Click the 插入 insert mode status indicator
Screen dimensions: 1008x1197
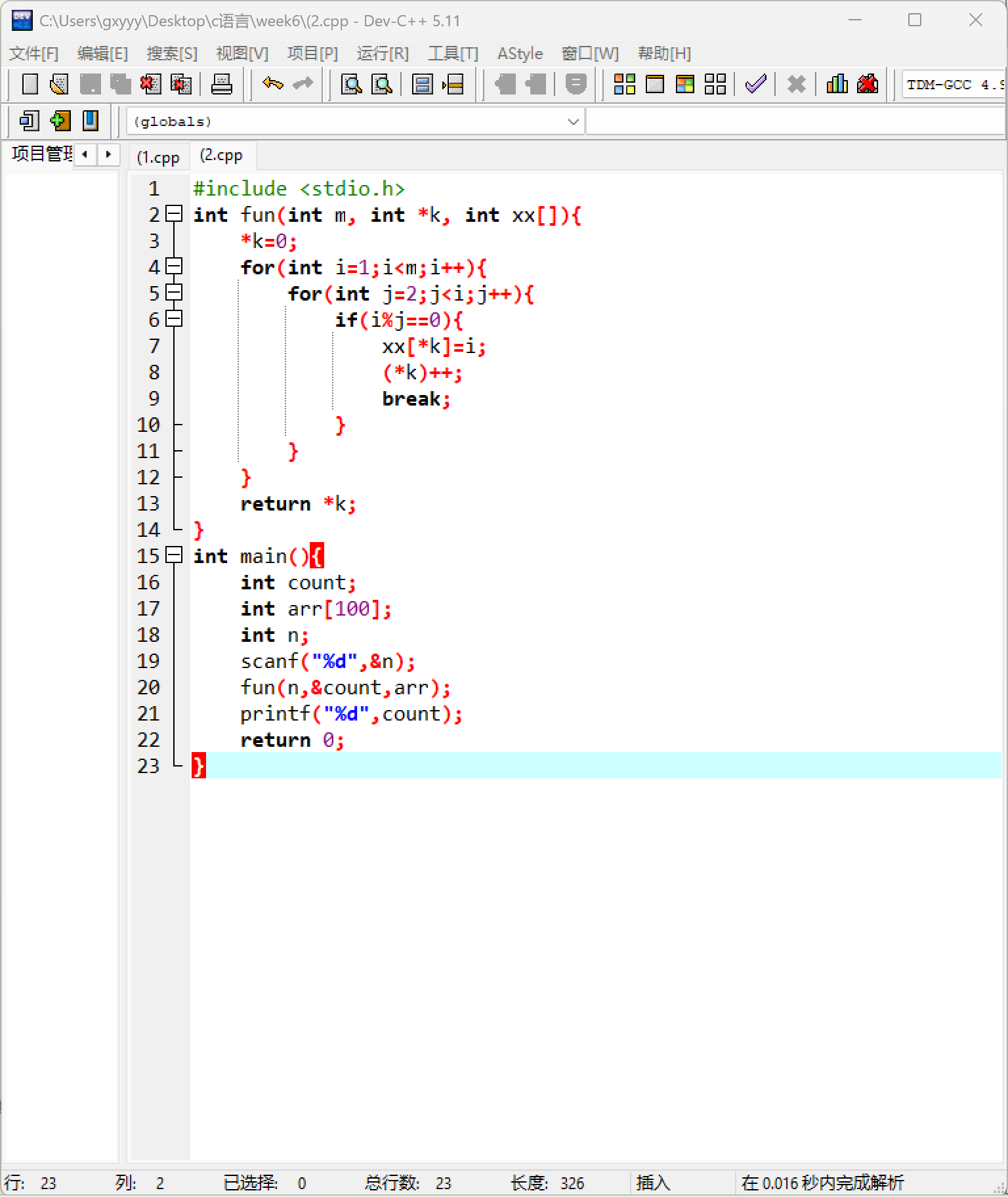point(653,1183)
